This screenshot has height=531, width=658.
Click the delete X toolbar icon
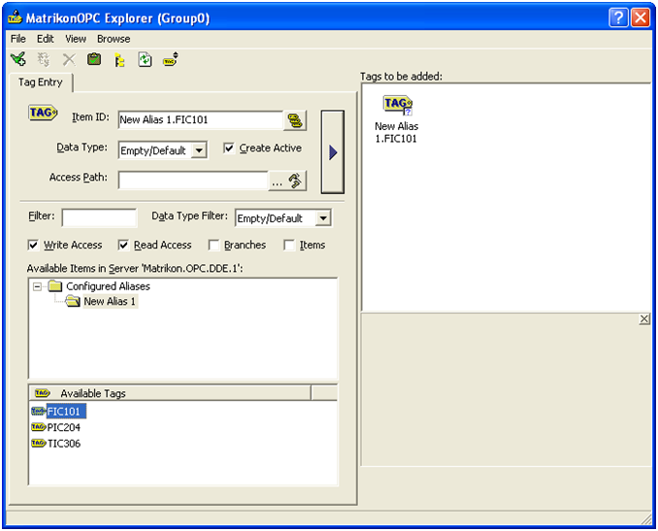pos(69,59)
